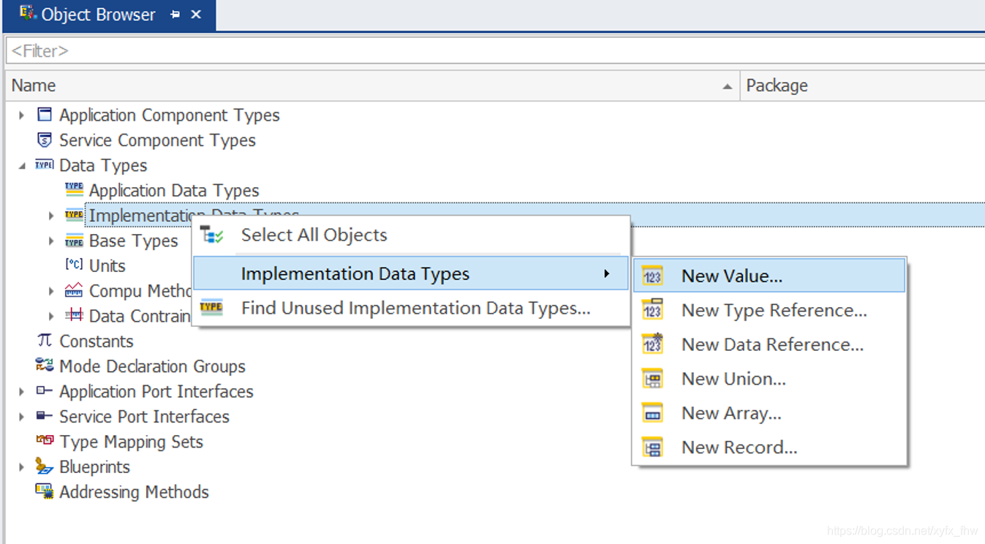Select the Units tree item
This screenshot has width=985, height=544.
[107, 265]
